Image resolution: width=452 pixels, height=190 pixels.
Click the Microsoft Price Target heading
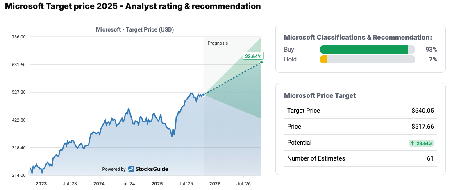click(320, 95)
